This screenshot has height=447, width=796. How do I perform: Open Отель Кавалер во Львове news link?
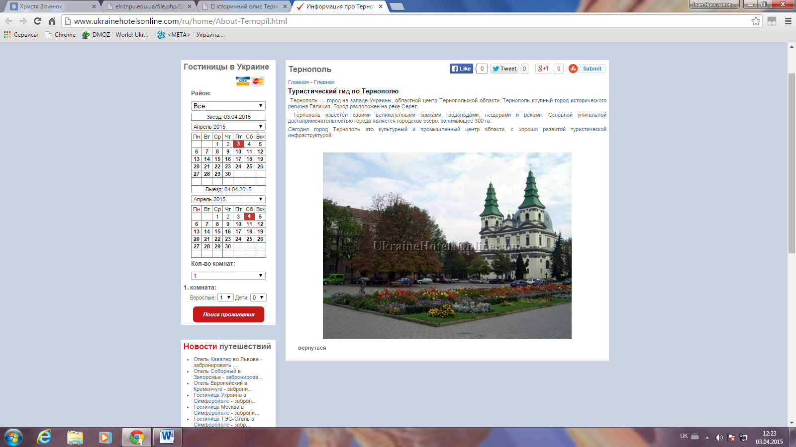click(227, 362)
